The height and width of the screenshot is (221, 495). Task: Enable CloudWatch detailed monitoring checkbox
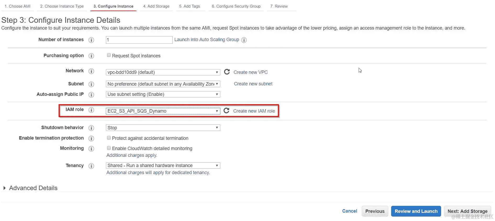pyautogui.click(x=109, y=148)
